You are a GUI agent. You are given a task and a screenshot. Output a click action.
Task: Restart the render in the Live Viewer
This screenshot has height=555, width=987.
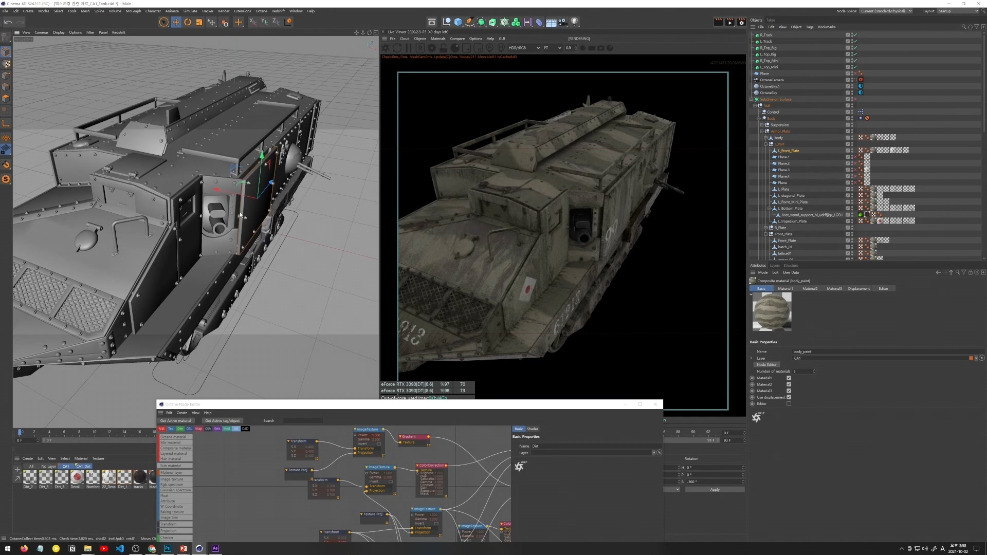pyautogui.click(x=397, y=48)
